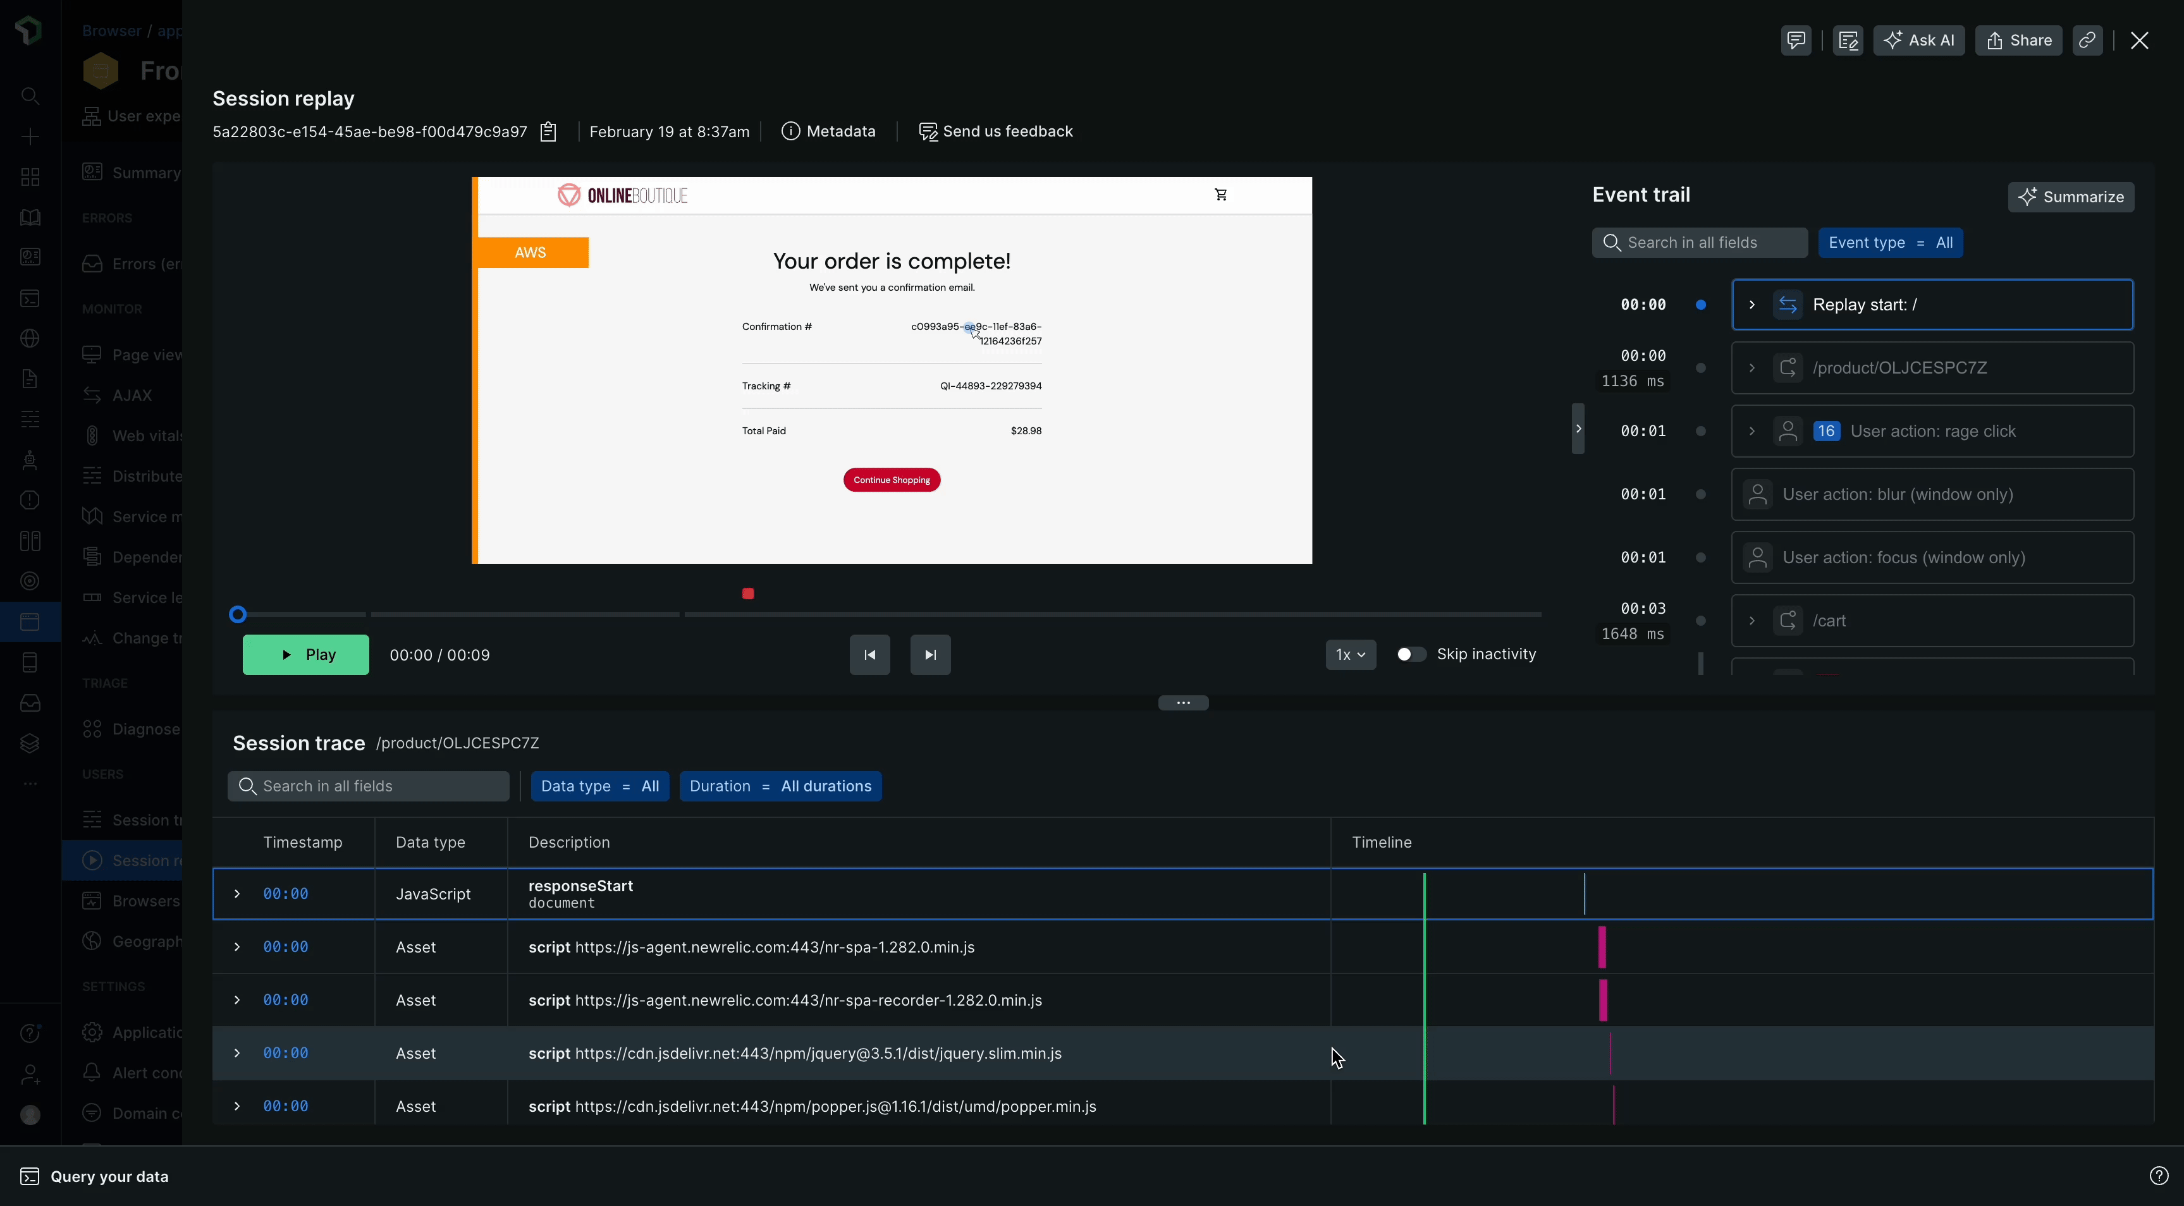The image size is (2184, 1206).
Task: Expand the rage click user action event
Action: pos(1751,431)
